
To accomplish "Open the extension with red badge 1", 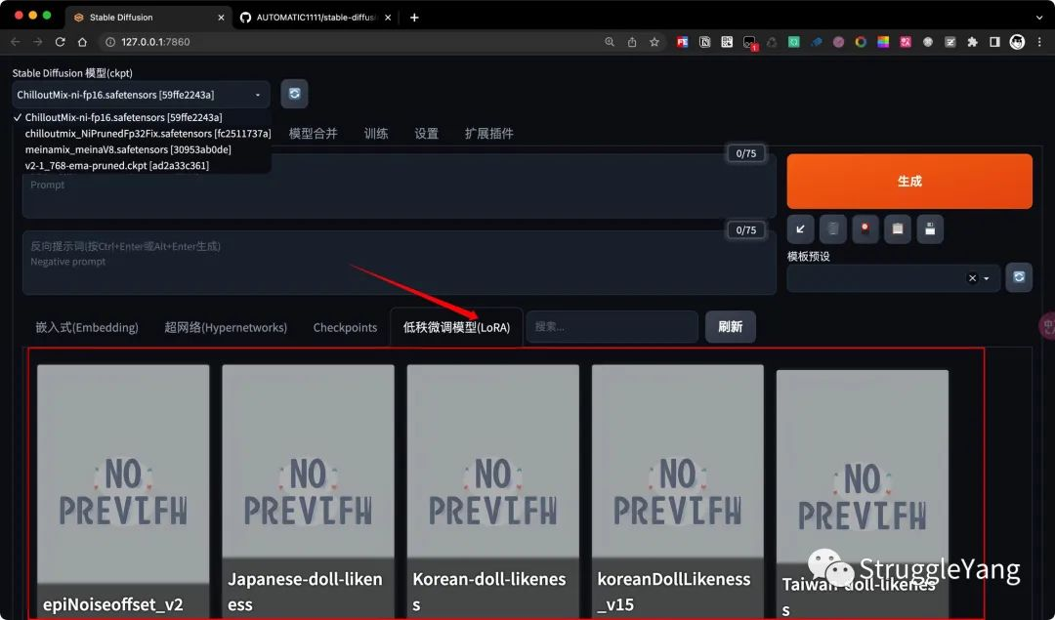I will (749, 43).
